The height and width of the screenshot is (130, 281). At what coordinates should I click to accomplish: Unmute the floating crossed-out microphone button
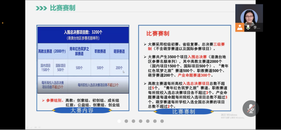click(x=251, y=108)
